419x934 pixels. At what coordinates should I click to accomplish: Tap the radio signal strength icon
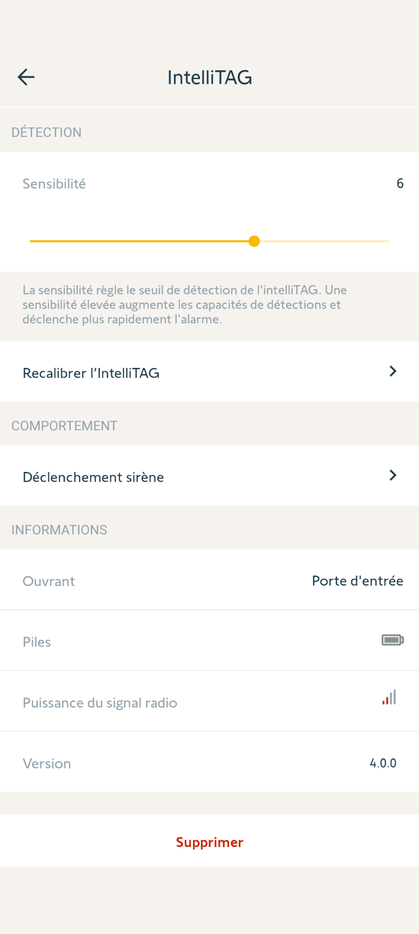[x=389, y=697]
